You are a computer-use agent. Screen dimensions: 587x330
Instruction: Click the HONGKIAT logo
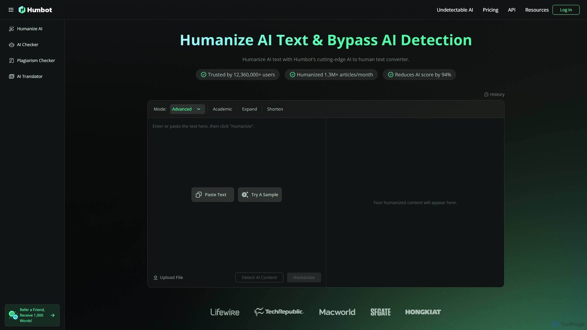(423, 312)
